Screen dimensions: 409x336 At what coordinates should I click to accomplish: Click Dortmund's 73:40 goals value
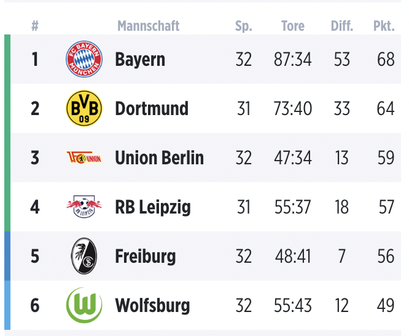click(x=293, y=109)
